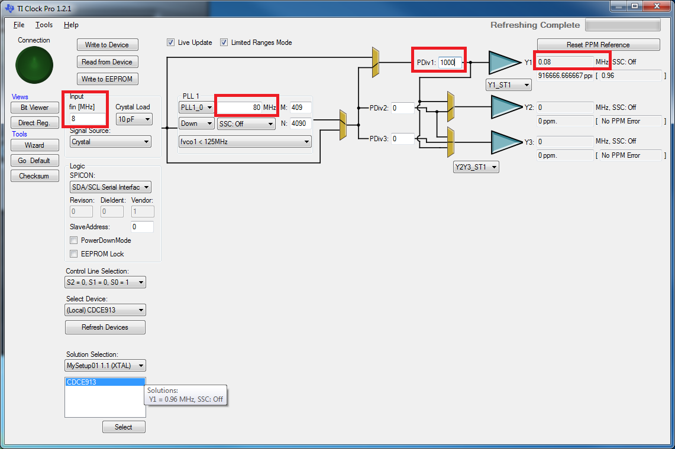The width and height of the screenshot is (675, 449).
Task: Click the Read from Device button
Action: pyautogui.click(x=108, y=62)
